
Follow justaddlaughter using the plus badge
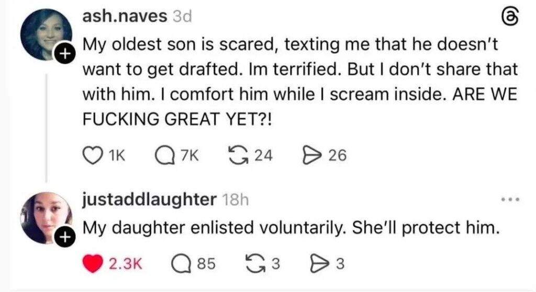(x=64, y=238)
